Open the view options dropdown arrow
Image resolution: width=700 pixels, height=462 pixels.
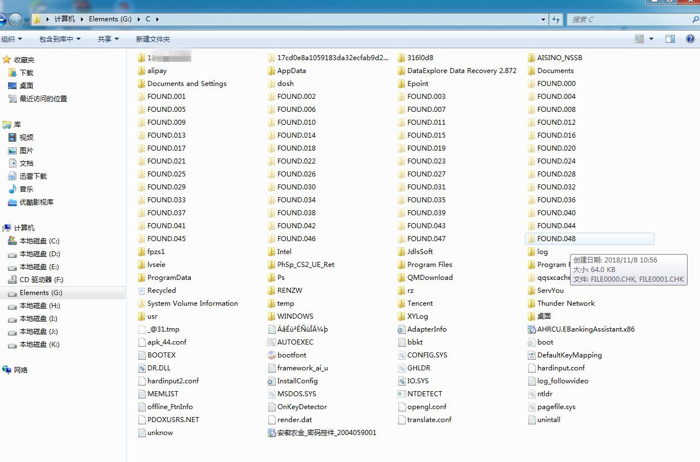click(652, 39)
